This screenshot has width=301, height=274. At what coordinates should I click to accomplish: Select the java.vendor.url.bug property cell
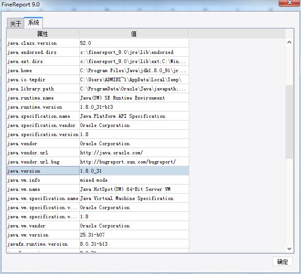click(x=43, y=162)
